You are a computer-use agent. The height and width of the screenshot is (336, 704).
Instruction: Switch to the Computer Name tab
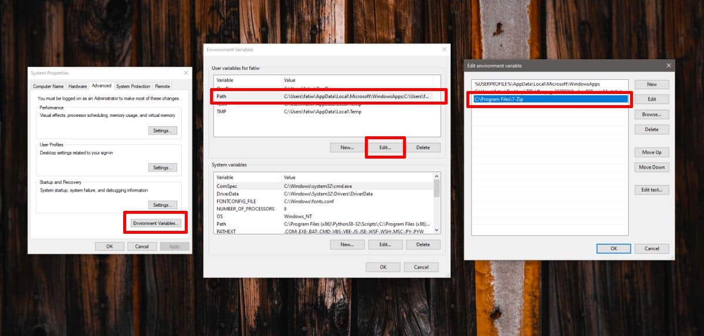pos(49,86)
